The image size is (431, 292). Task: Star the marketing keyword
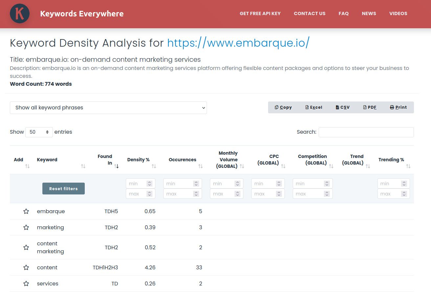click(26, 227)
